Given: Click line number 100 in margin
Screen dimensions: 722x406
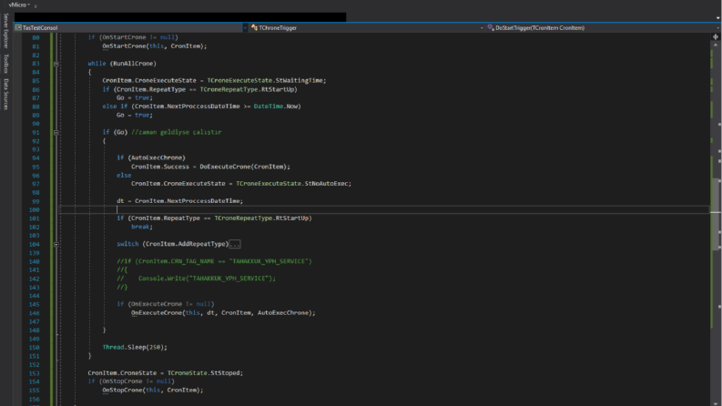Looking at the screenshot, I should (x=35, y=209).
